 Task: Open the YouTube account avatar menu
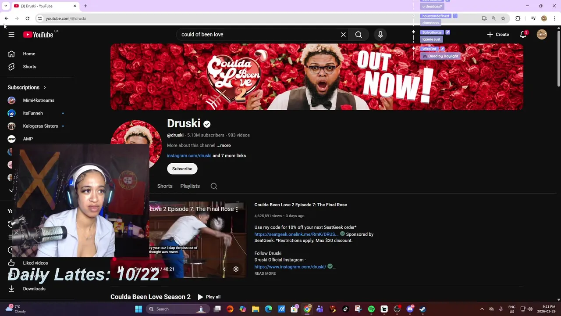pyautogui.click(x=542, y=35)
